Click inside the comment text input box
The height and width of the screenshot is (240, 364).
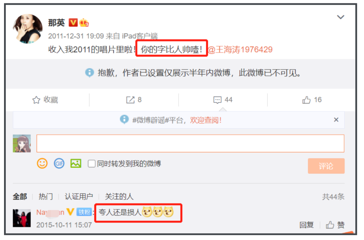coord(190,144)
